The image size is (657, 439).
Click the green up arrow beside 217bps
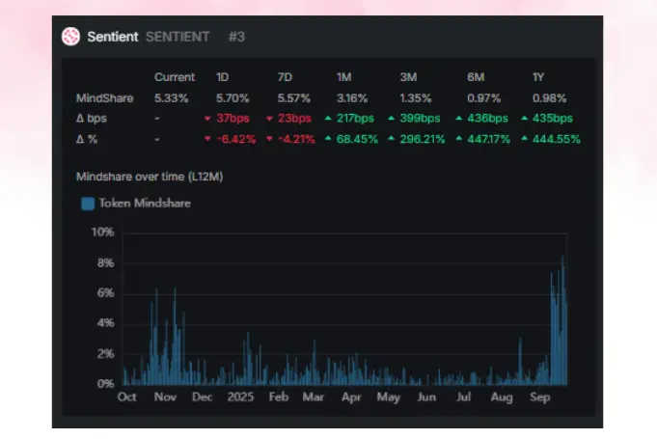click(328, 118)
